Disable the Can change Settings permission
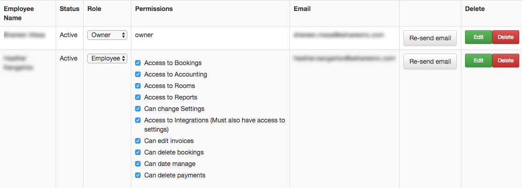This screenshot has width=522, height=188. pyautogui.click(x=138, y=109)
